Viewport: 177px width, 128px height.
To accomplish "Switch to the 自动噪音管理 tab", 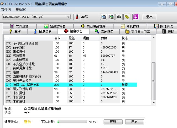I will 93,26.
